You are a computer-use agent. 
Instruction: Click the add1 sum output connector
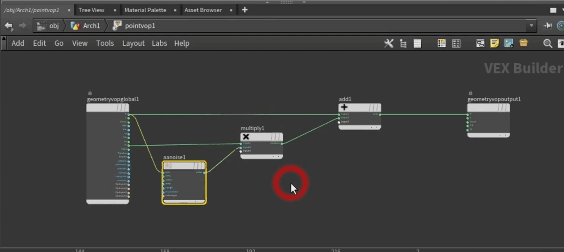[380, 114]
